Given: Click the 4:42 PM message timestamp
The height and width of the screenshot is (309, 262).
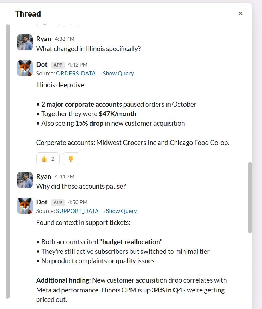Looking at the screenshot, I should (x=78, y=65).
